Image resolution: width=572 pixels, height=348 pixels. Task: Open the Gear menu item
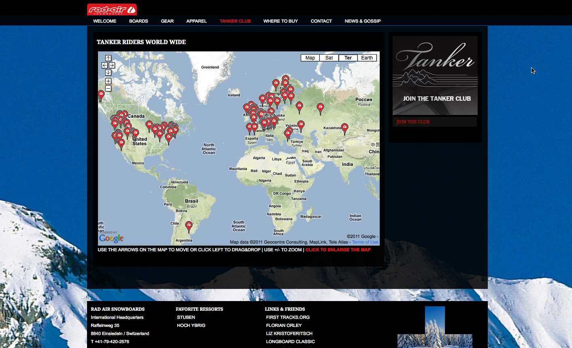[167, 21]
